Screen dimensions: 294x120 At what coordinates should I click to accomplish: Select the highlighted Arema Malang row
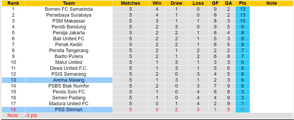coord(69,80)
